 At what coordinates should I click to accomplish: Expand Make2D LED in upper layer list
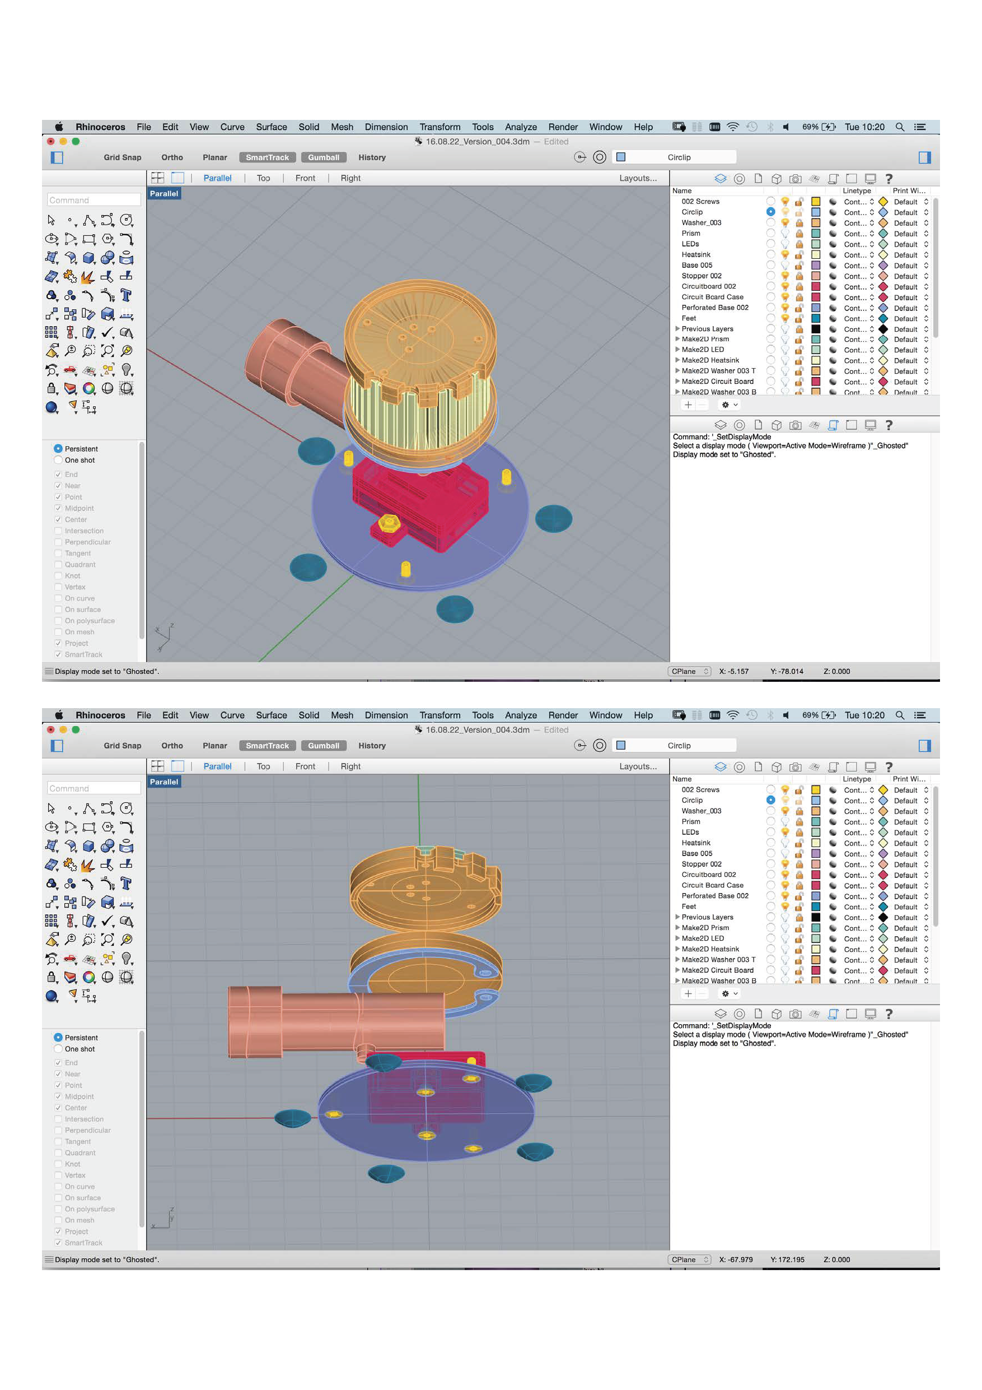(x=677, y=349)
